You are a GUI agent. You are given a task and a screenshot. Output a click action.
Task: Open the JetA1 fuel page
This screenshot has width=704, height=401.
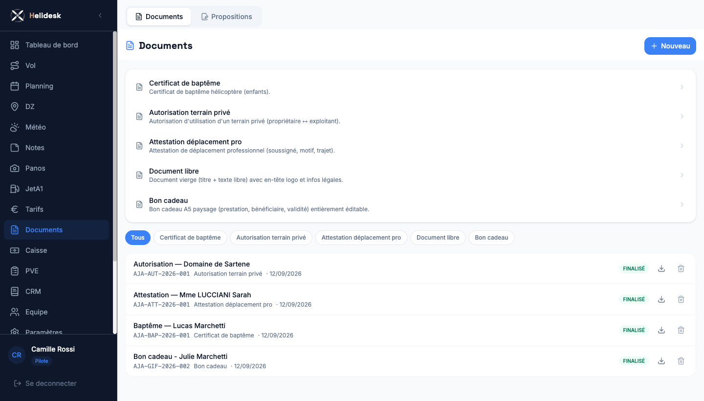pos(56,189)
